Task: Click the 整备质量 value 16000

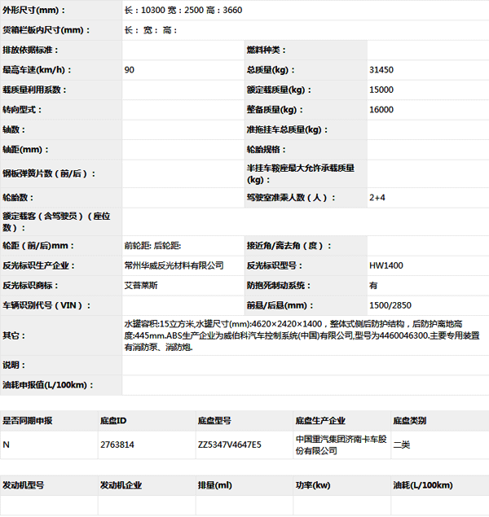Action: (381, 109)
